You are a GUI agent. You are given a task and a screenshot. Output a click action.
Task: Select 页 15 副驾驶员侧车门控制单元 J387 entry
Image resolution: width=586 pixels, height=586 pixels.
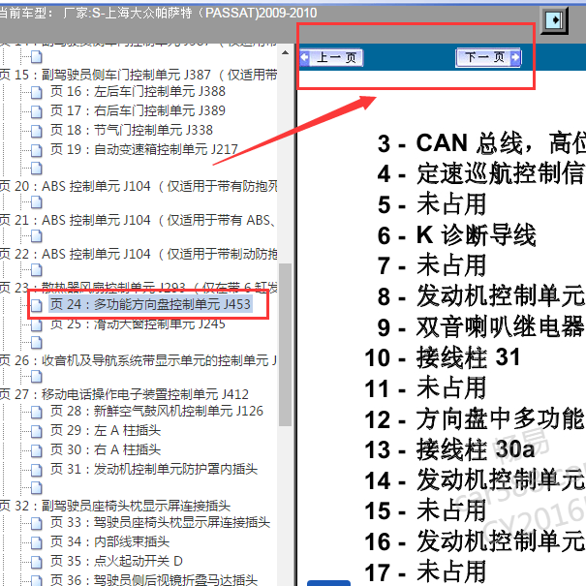coord(139,75)
